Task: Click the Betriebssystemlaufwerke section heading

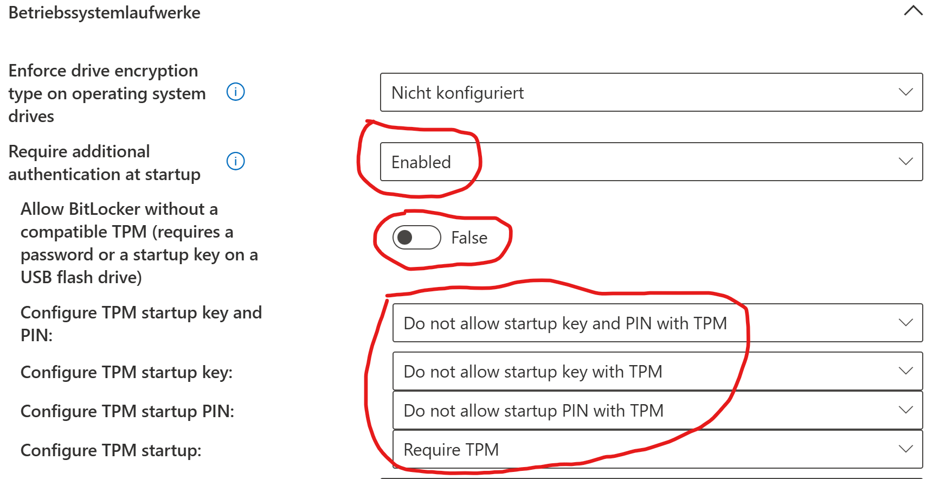Action: coord(105,12)
